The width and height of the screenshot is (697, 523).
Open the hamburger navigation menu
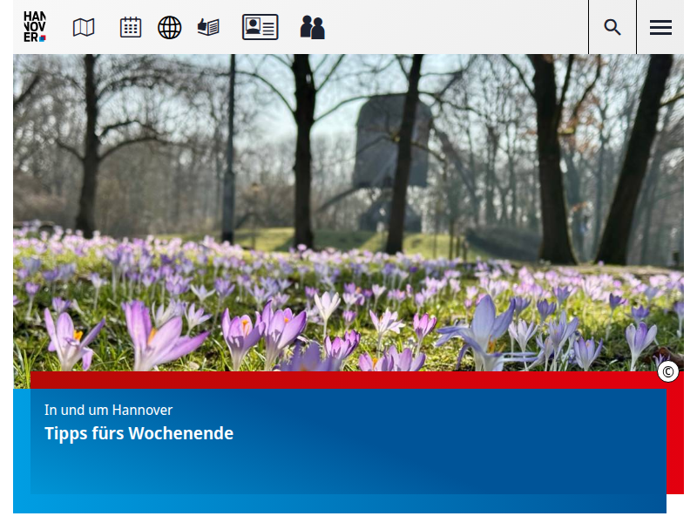pos(660,27)
